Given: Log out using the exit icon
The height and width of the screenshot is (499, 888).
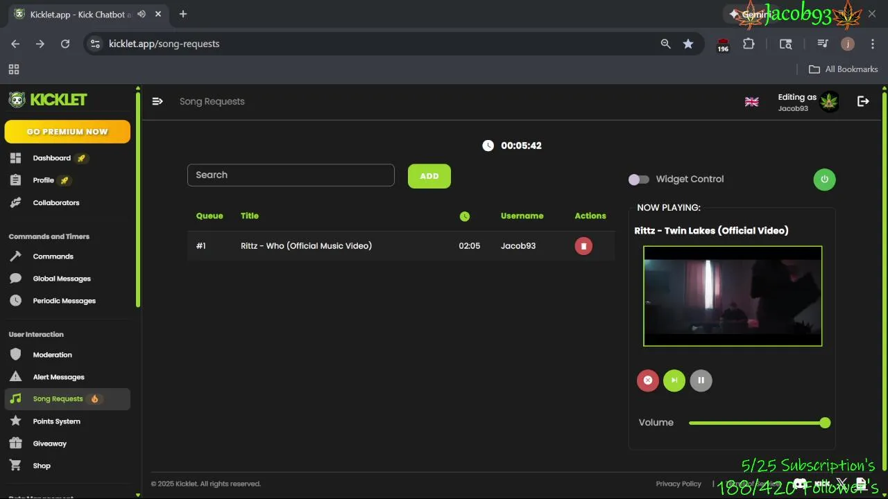Looking at the screenshot, I should click(863, 101).
